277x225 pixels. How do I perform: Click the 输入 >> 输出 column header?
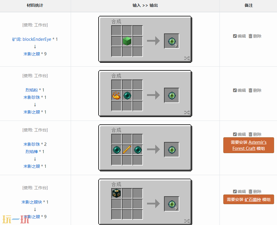(x=145, y=6)
